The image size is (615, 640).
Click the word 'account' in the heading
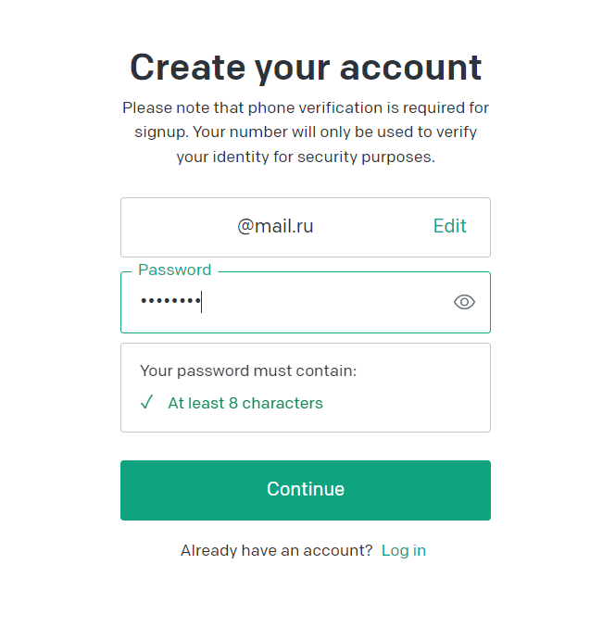click(x=410, y=68)
